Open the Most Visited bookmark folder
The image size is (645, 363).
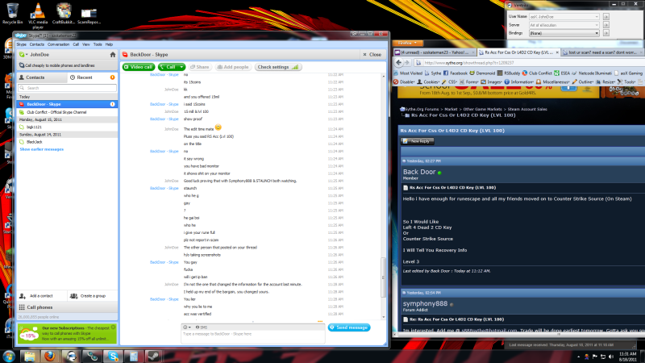(409, 73)
